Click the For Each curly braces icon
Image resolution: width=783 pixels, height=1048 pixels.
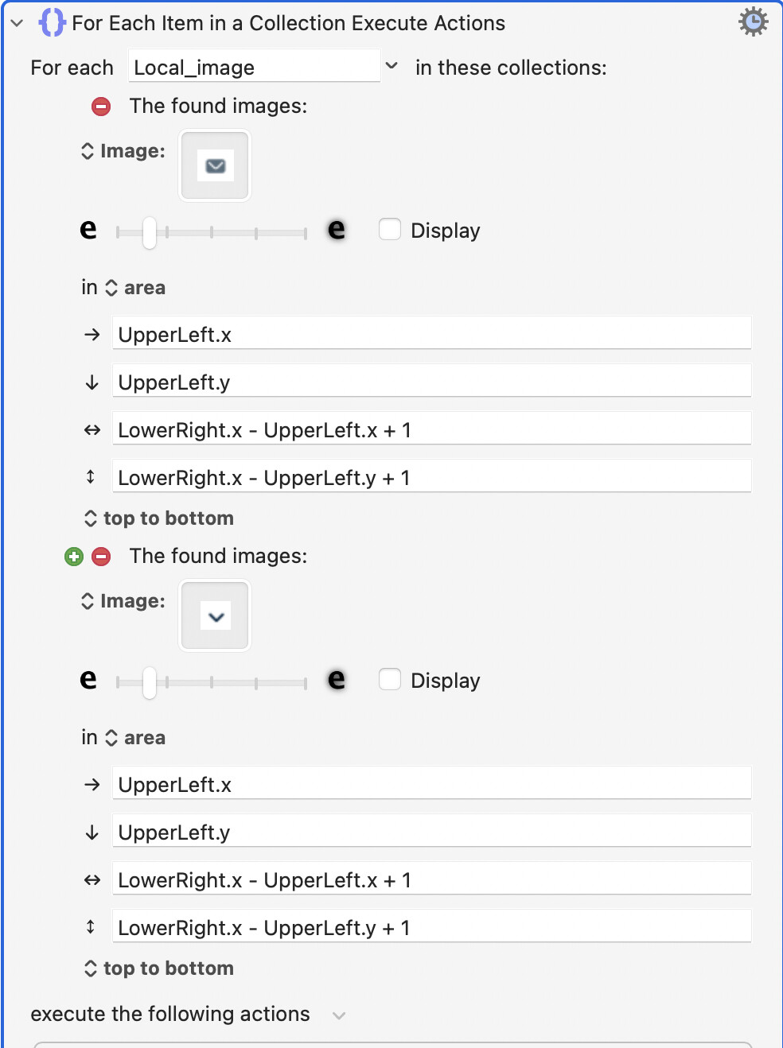click(52, 22)
